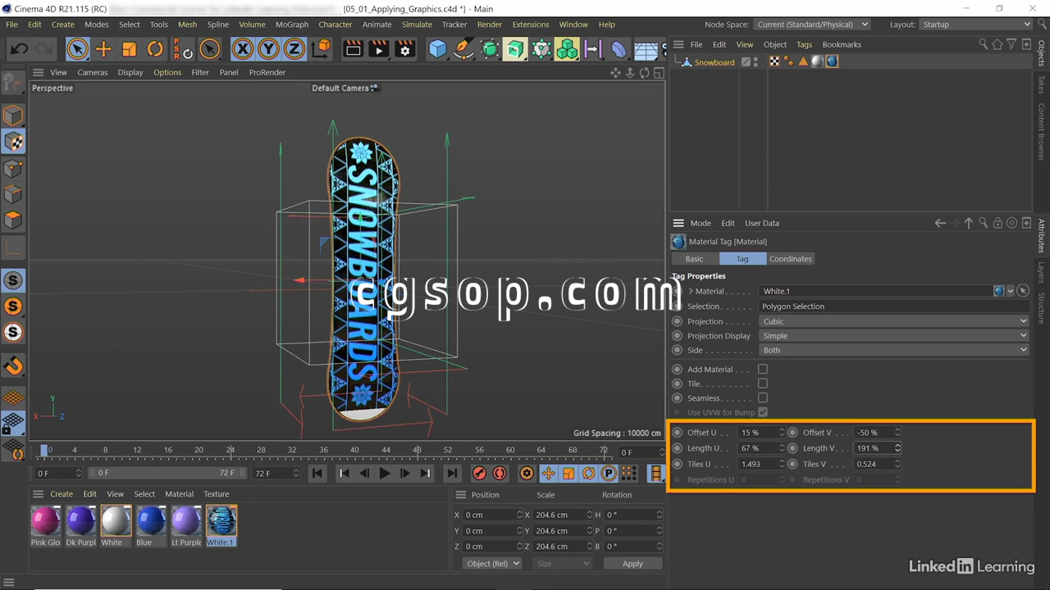Switch to the Coordinates tab
1050x590 pixels.
790,259
